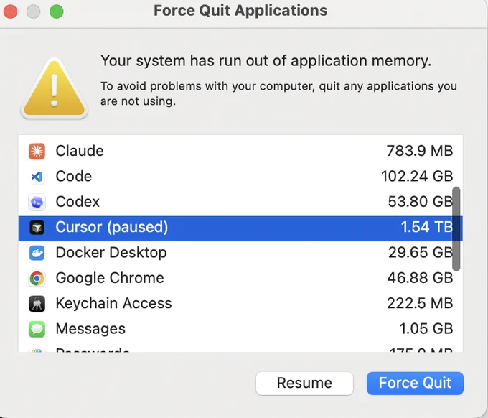Click the 1.05 GB memory value
The height and width of the screenshot is (418, 488).
(426, 329)
